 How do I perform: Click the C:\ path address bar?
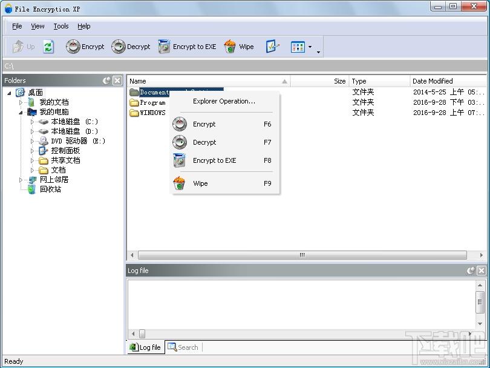pos(245,66)
